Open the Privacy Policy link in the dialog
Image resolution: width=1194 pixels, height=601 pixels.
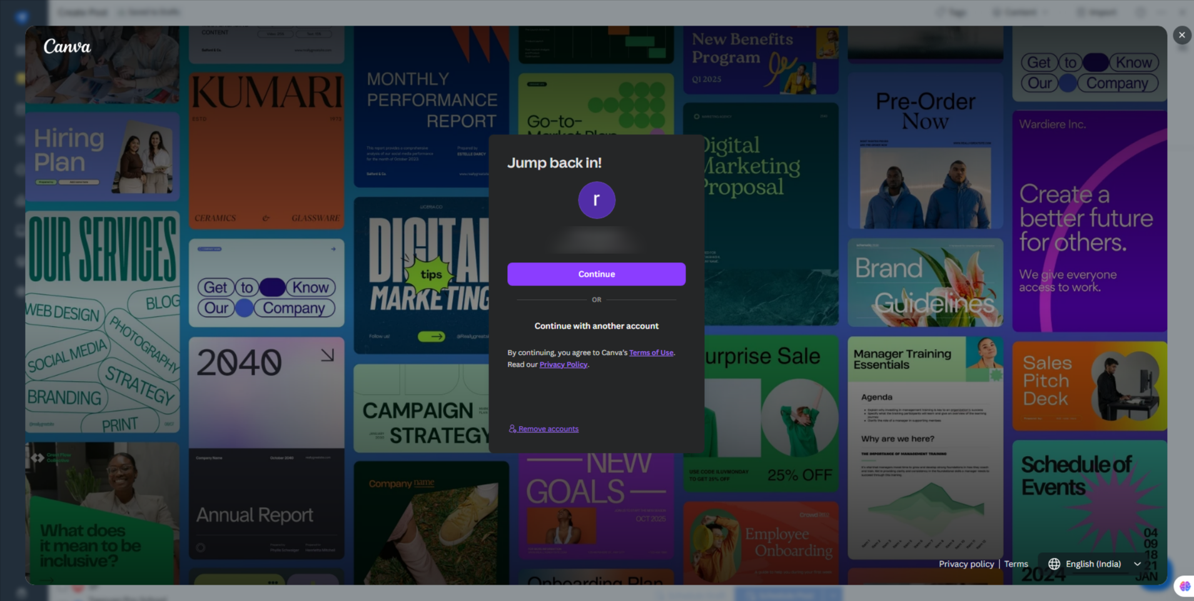[563, 364]
